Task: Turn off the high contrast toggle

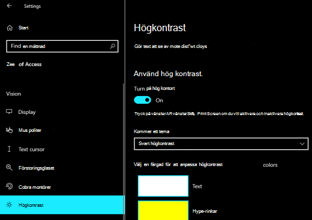Action: [x=142, y=100]
